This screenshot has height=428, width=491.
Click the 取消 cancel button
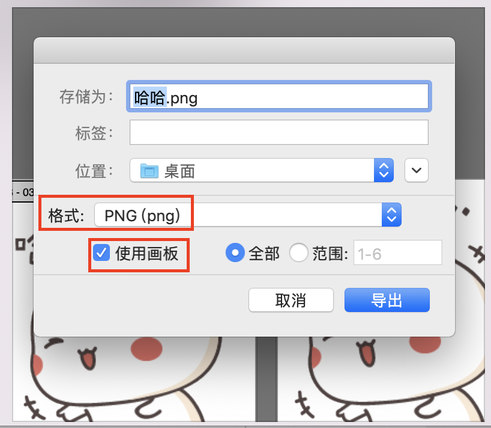coord(291,300)
